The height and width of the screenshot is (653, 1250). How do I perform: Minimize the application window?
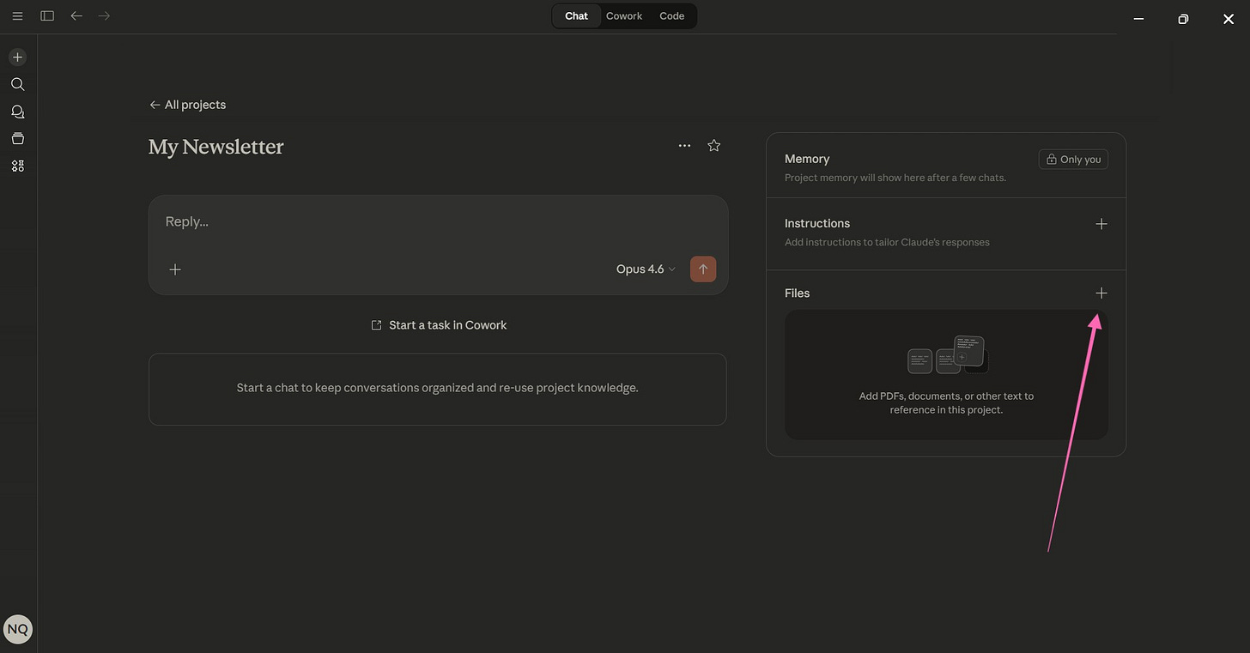(1138, 19)
